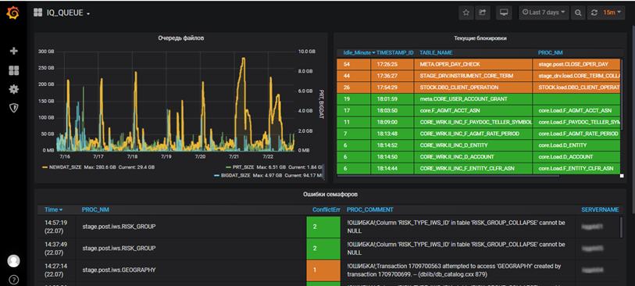Click the blockings table vertical scrollbar
The width and height of the screenshot is (635, 286).
(x=622, y=95)
